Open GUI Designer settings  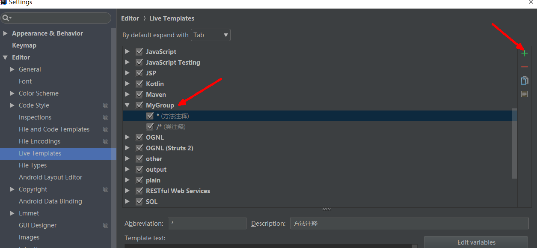[x=38, y=225]
